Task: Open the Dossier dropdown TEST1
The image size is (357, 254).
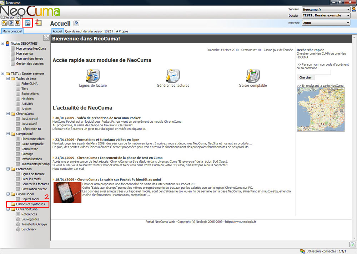Action: coord(326,15)
